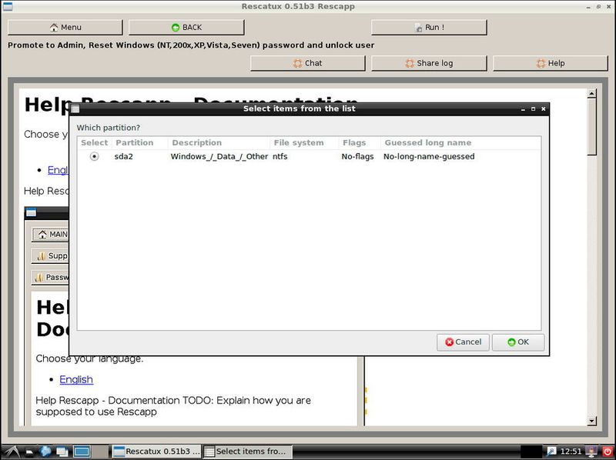Open the Chat support button

pyautogui.click(x=307, y=63)
